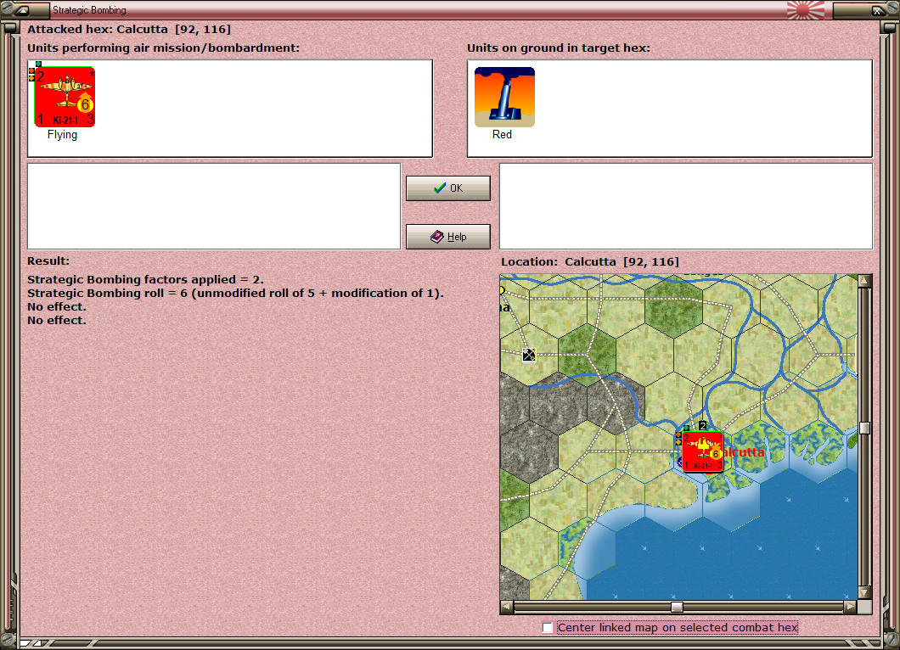Open the Help button
Image resolution: width=900 pixels, height=650 pixels.
pyautogui.click(x=447, y=237)
